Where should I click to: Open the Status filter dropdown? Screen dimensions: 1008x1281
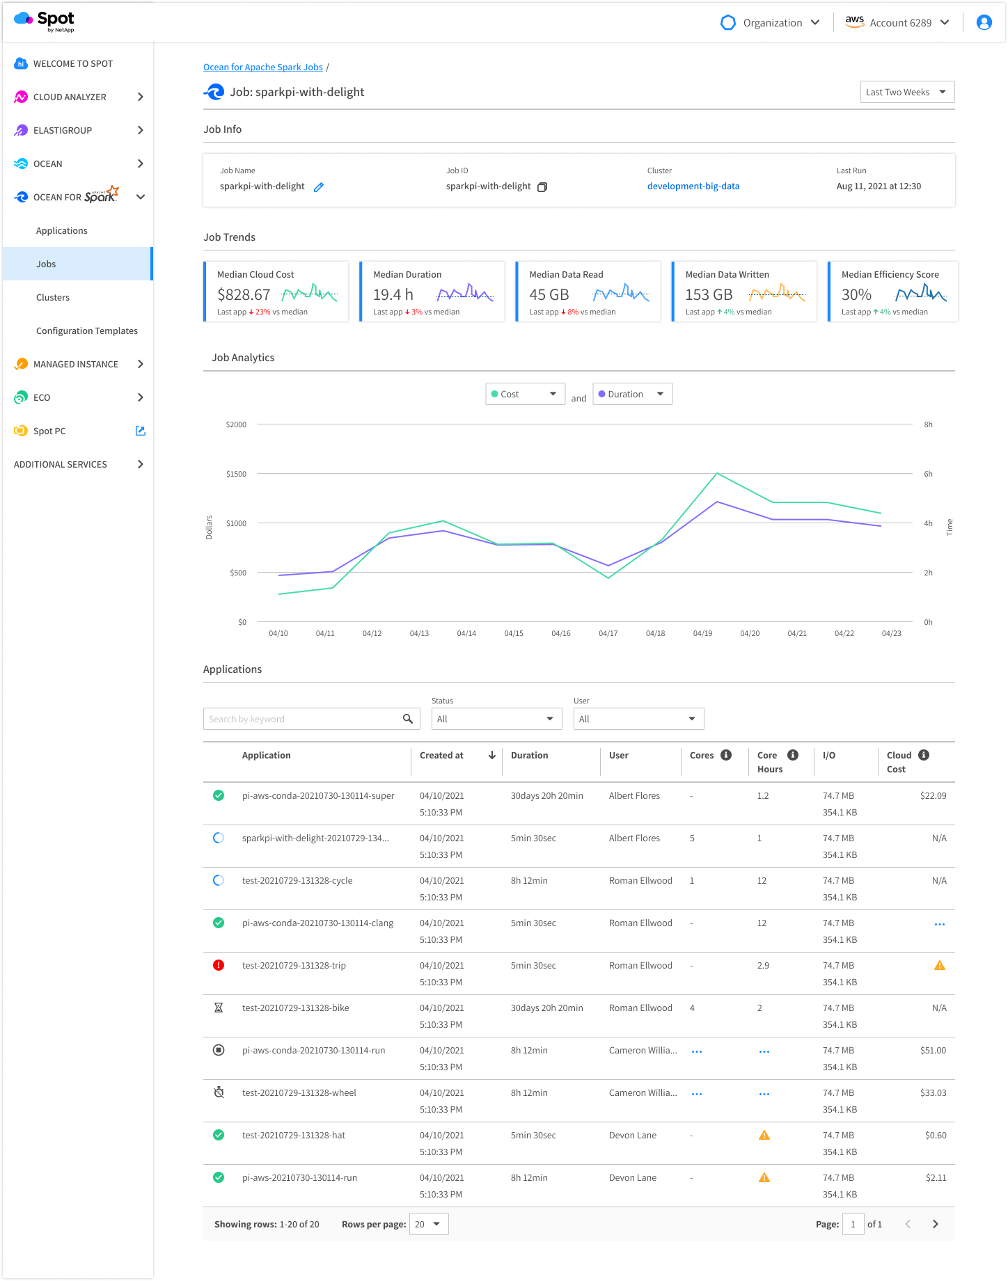point(496,719)
